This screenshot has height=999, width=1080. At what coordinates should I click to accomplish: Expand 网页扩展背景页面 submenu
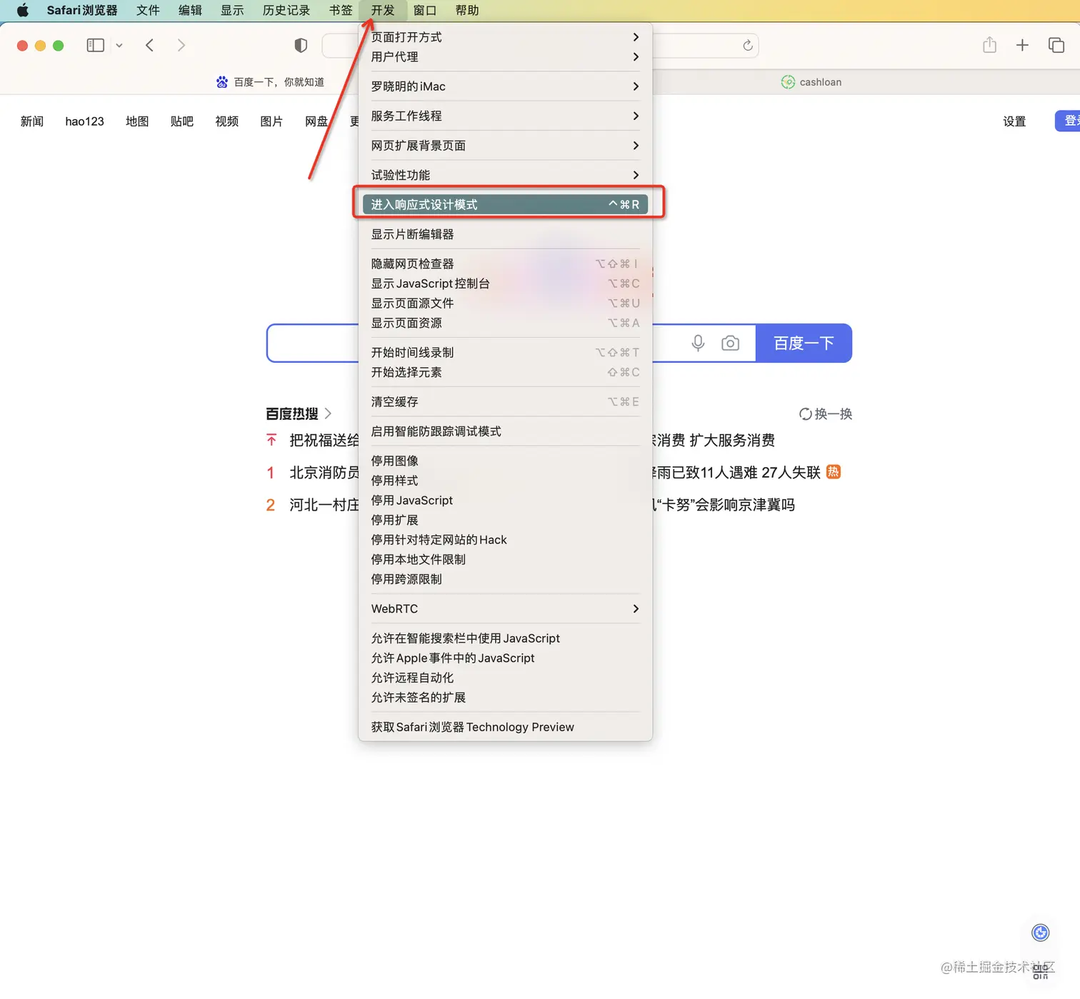(x=505, y=146)
